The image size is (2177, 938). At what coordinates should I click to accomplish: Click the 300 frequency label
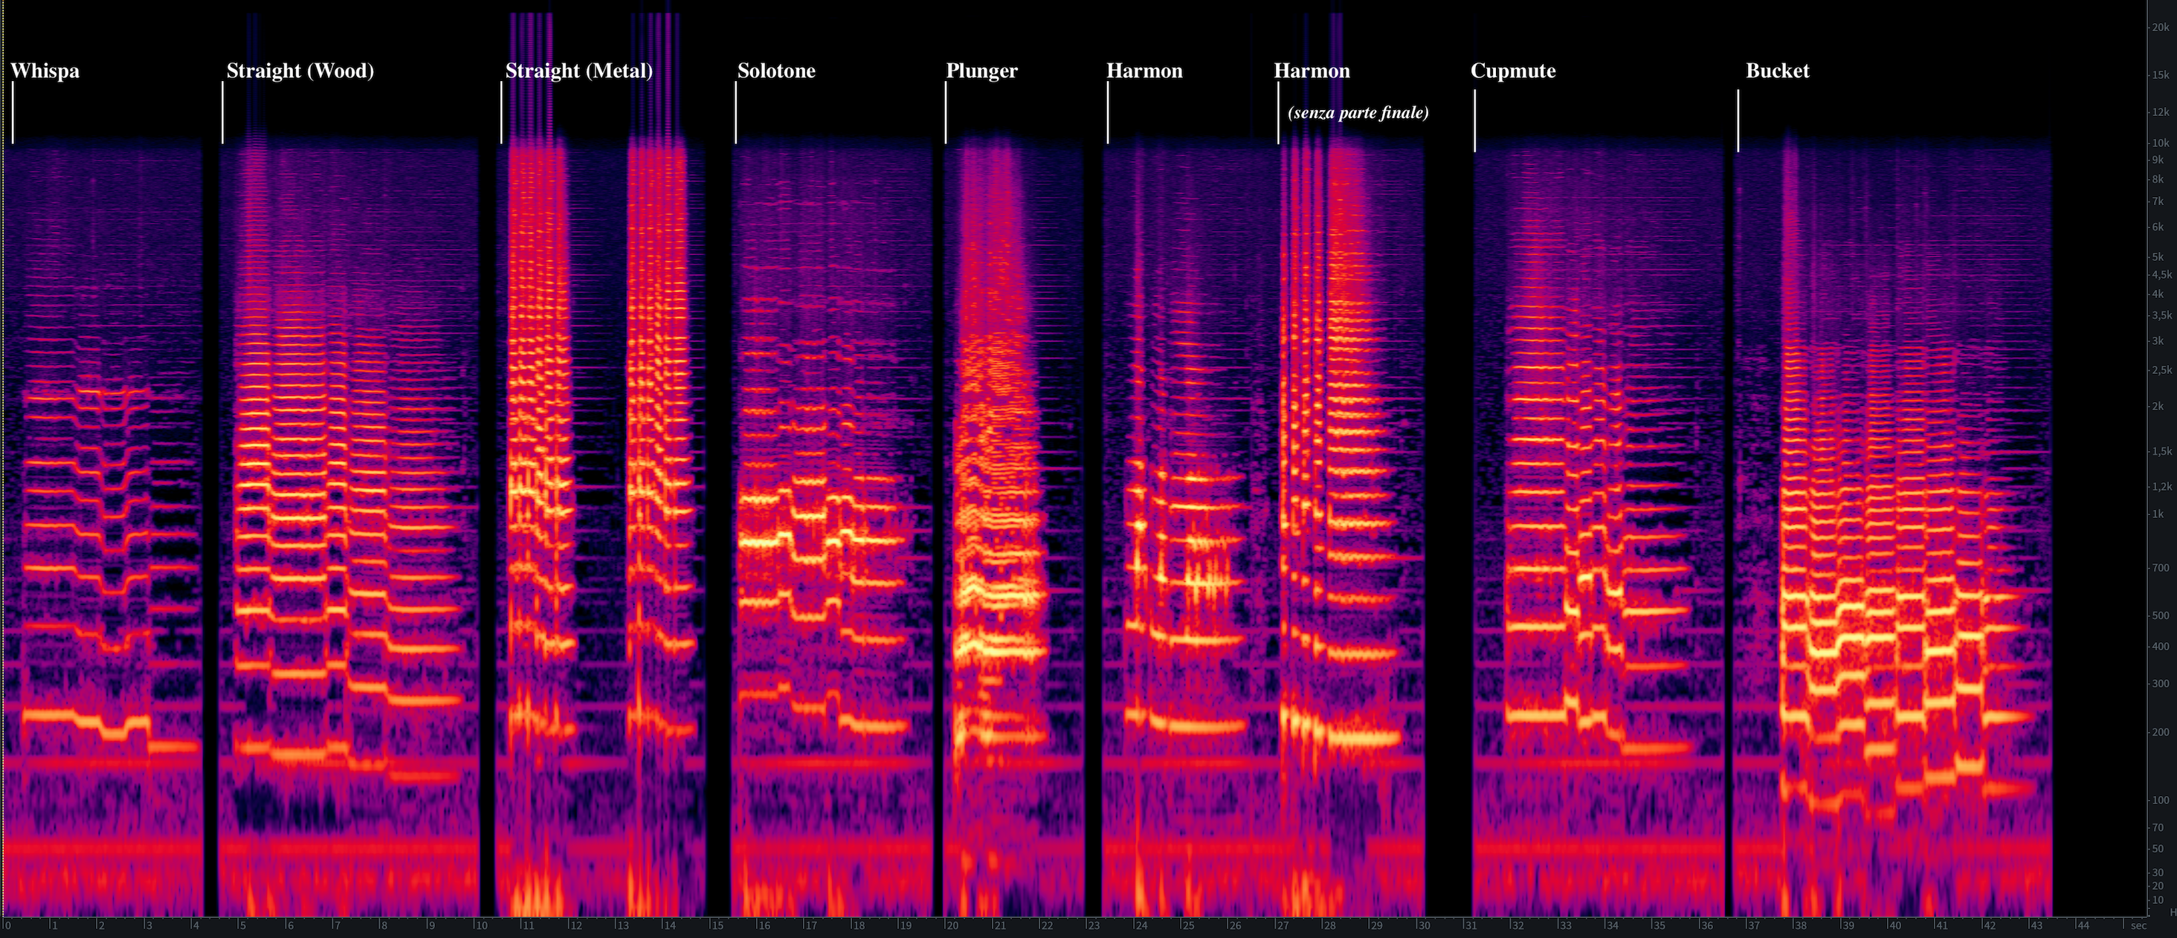coord(2160,684)
